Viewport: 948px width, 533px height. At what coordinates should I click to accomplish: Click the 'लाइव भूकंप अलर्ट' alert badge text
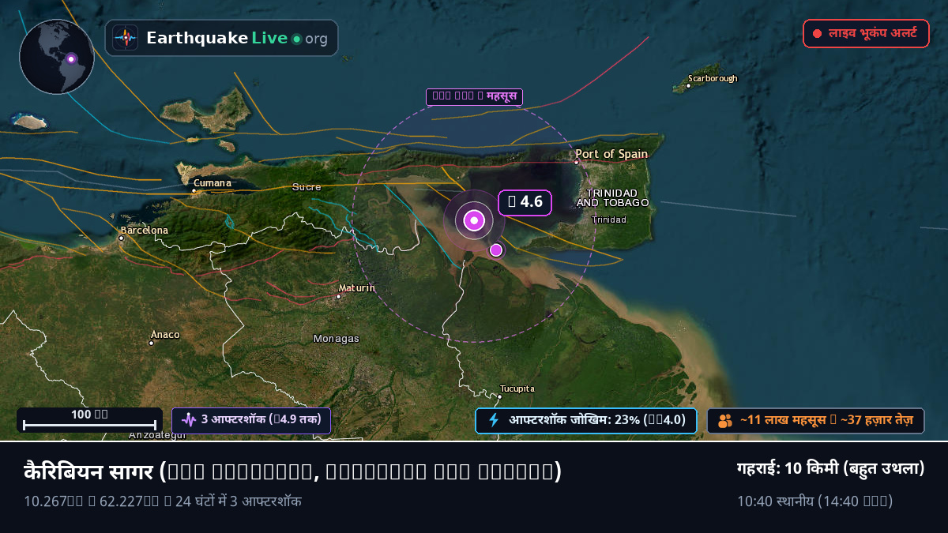[873, 34]
